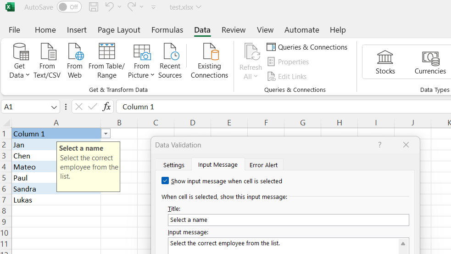Select From Table/Range icon
This screenshot has width=451, height=254.
coord(106,51)
